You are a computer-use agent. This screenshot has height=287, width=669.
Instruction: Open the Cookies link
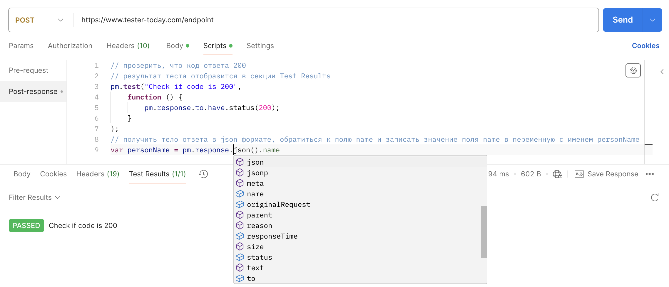point(645,46)
